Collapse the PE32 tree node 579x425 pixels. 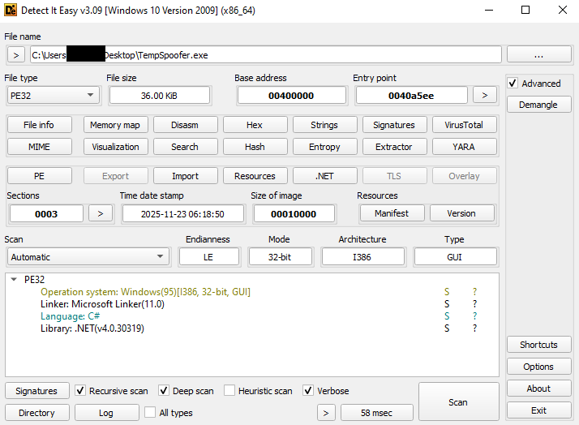pyautogui.click(x=14, y=279)
